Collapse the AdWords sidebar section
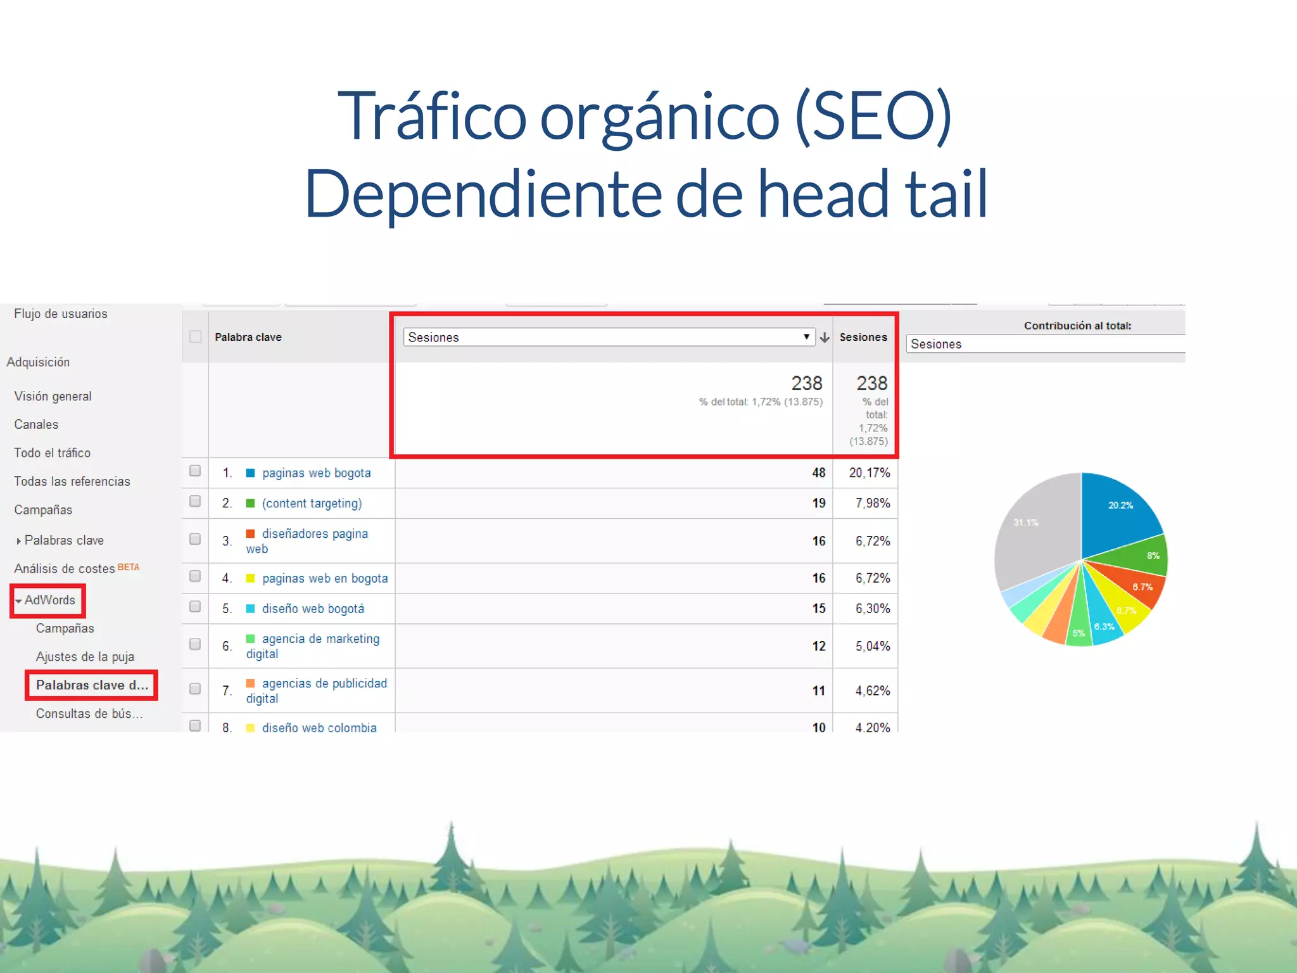 point(46,600)
